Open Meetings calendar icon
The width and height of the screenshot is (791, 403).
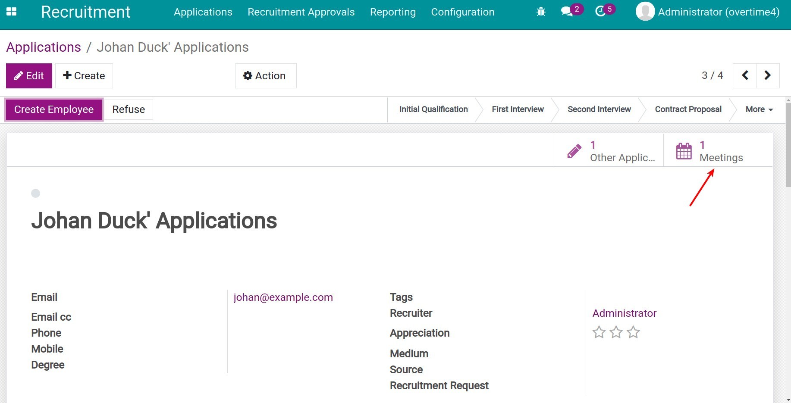(x=684, y=151)
